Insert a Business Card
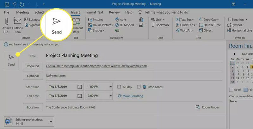The width and height of the screenshot is (253, 129). (32, 20)
